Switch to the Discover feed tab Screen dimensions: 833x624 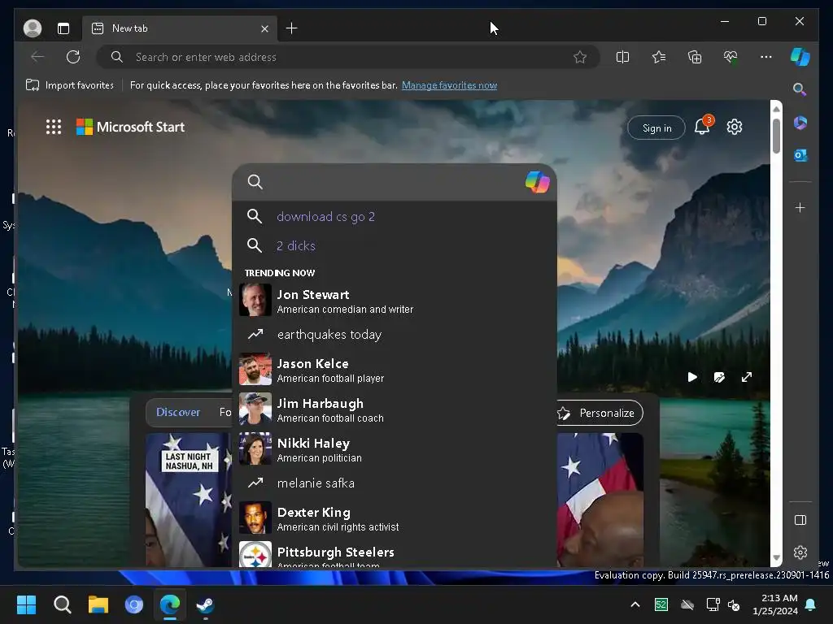click(x=178, y=412)
